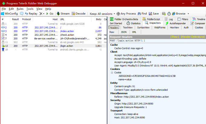206x124 pixels.
Task: Select the TextView inspector tab
Action: point(128,28)
